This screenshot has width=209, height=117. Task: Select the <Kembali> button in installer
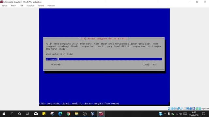coord(57,64)
